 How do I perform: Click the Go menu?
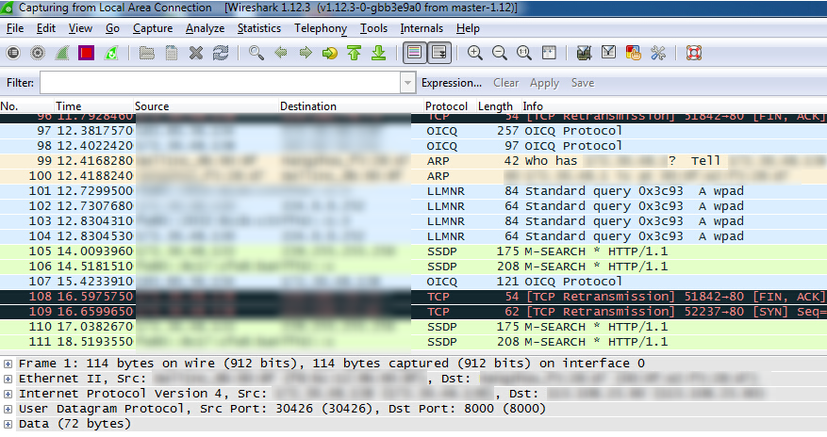coord(112,28)
